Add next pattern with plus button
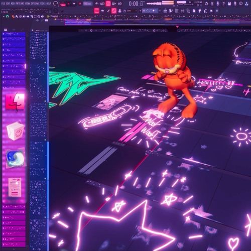This screenshot has width=251, height=251. coord(160,11)
